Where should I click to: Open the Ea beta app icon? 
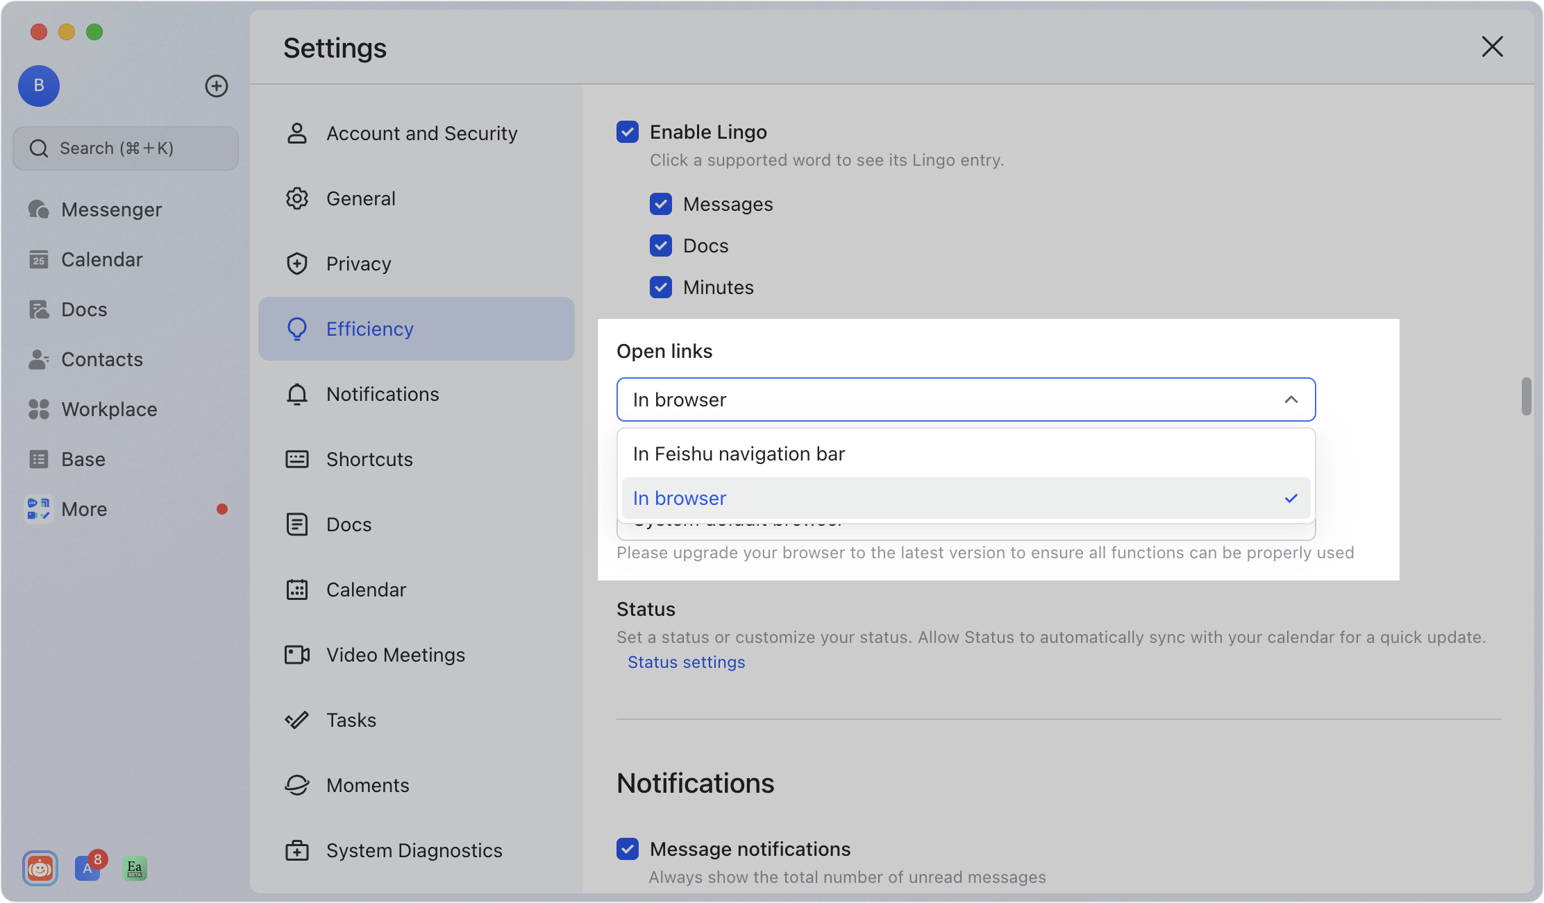(x=135, y=868)
